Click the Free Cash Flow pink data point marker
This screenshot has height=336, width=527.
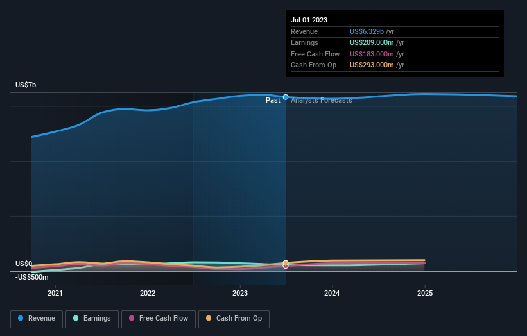click(286, 266)
